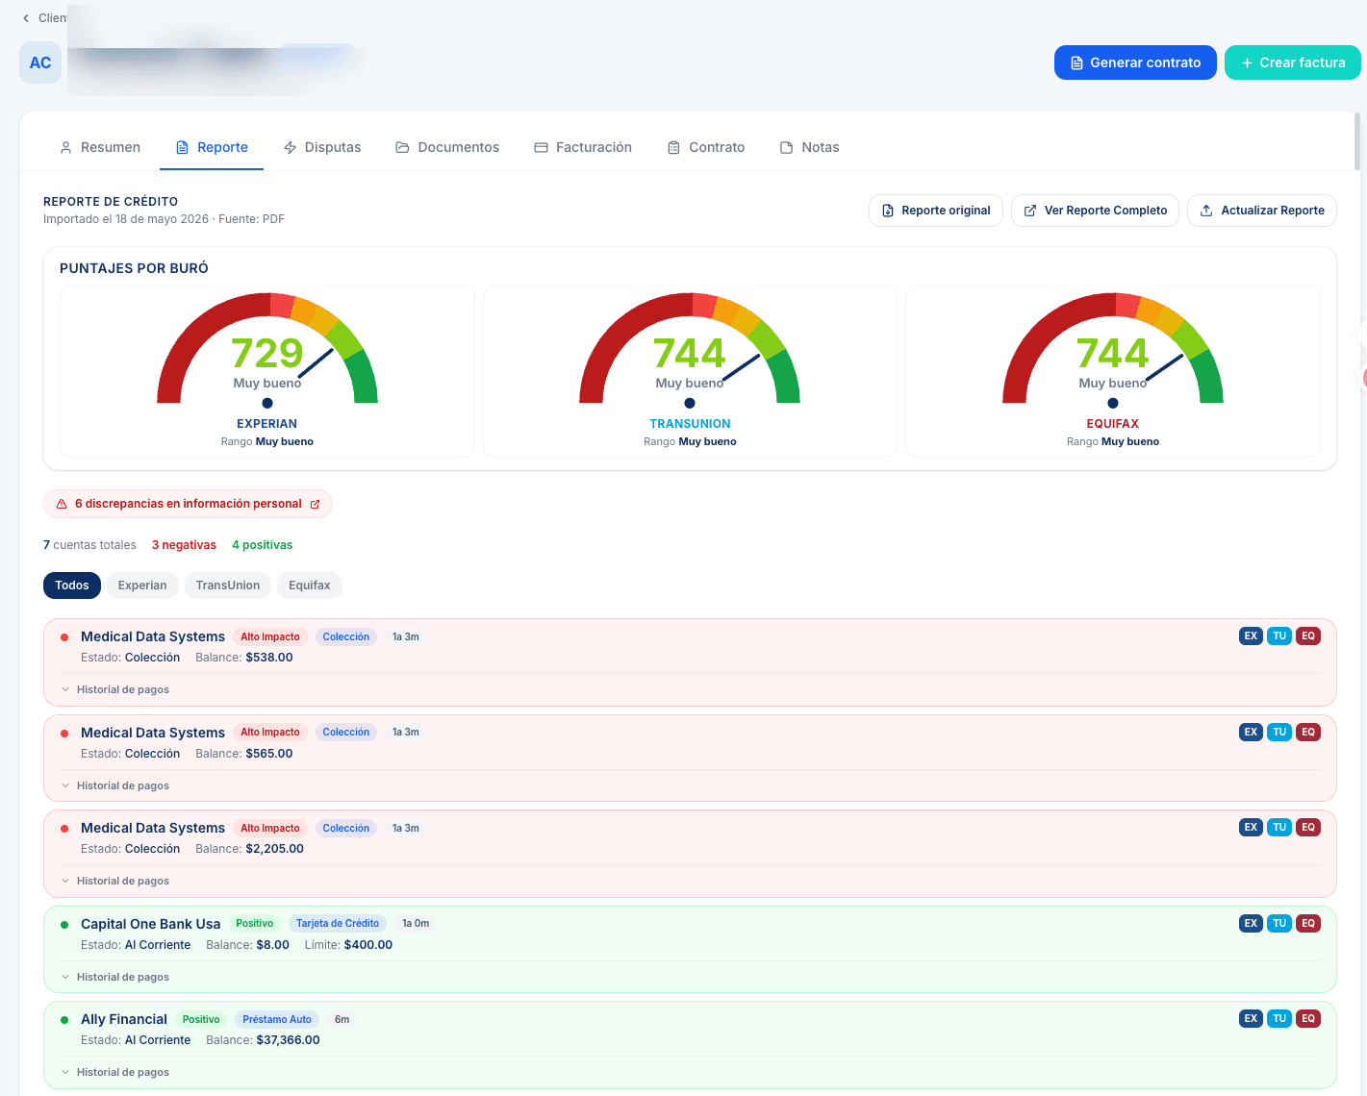Click EX badge on $538.00 Medical Data Systems
This screenshot has height=1096, width=1367.
click(x=1251, y=636)
